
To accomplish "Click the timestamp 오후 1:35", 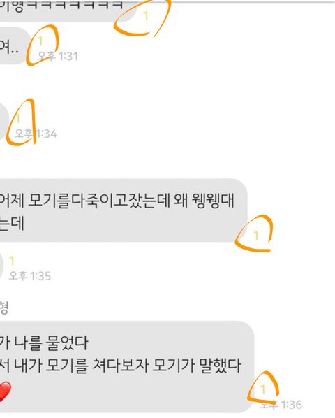I will click(x=30, y=276).
